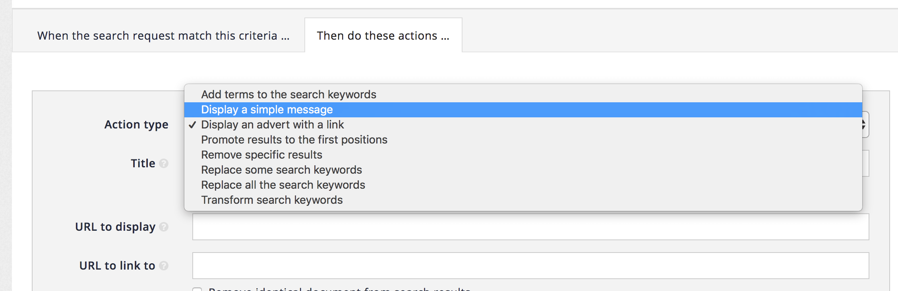Click the help icon beside URL to link to

[165, 266]
